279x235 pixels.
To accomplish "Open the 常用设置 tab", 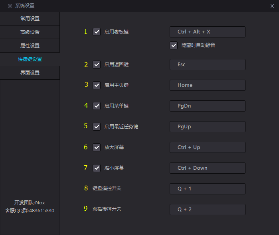I will tap(30, 19).
